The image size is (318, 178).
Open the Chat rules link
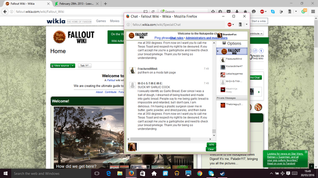point(176,38)
